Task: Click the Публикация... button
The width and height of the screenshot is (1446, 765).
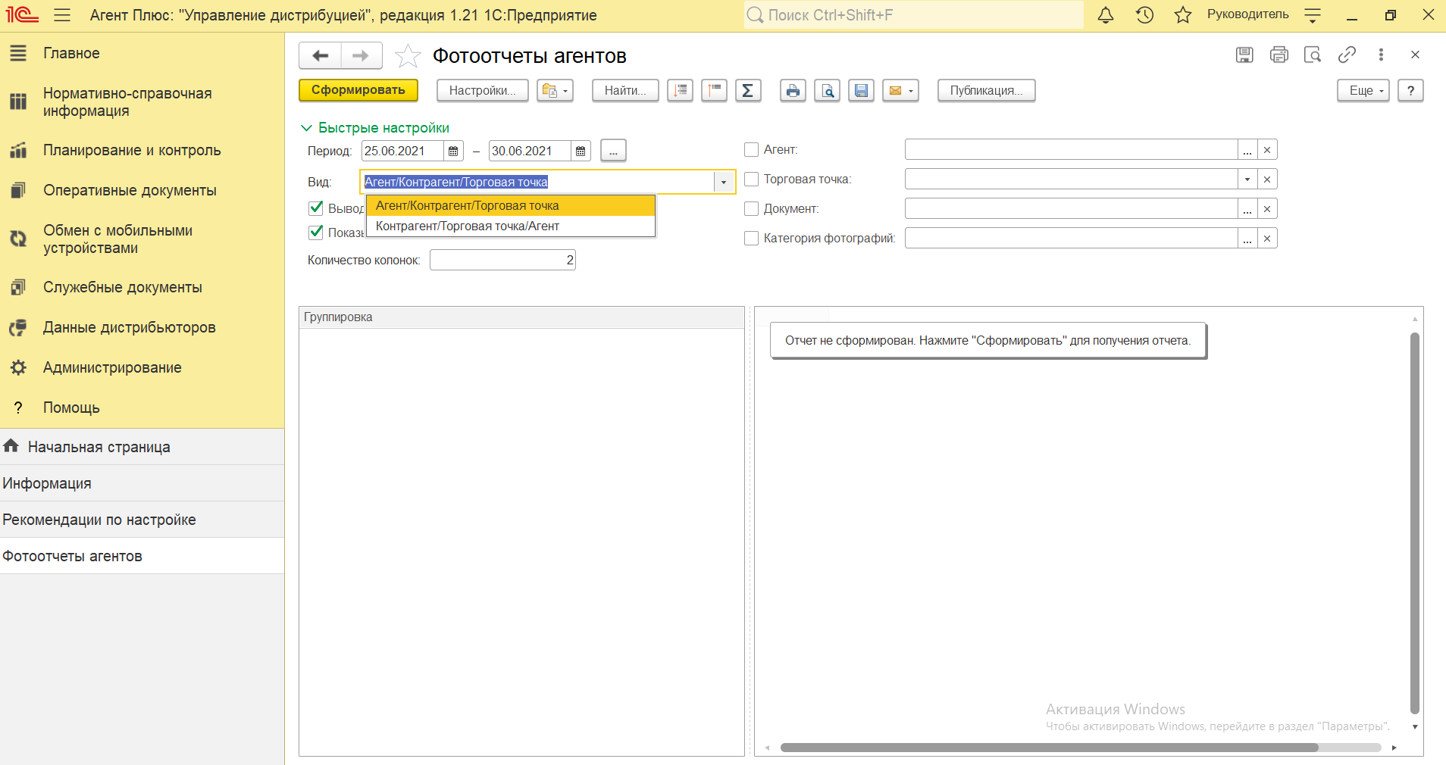Action: 986,90
